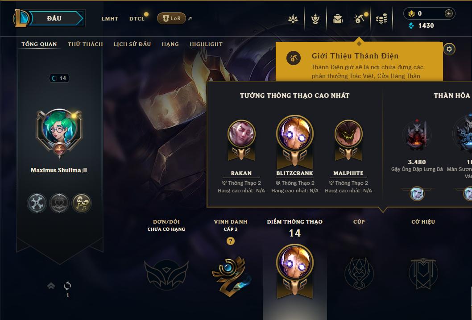Screen dimensions: 472x320
Task: Open the Store coins icon
Action: pos(381,19)
